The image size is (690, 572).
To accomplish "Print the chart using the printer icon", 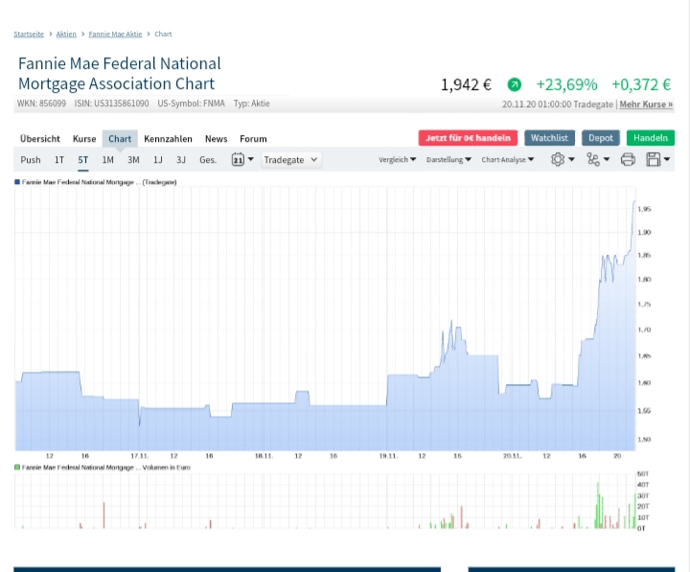I will 628,159.
